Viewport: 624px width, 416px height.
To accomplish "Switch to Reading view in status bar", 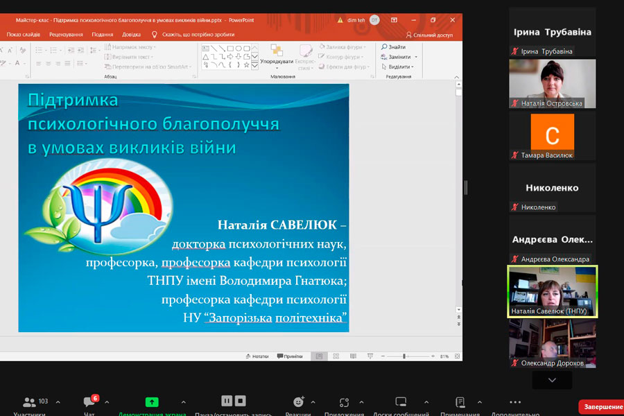I will 353,356.
